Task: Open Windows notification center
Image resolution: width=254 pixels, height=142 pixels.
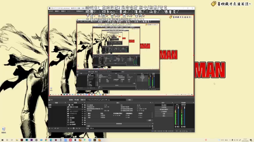Action: [251, 140]
